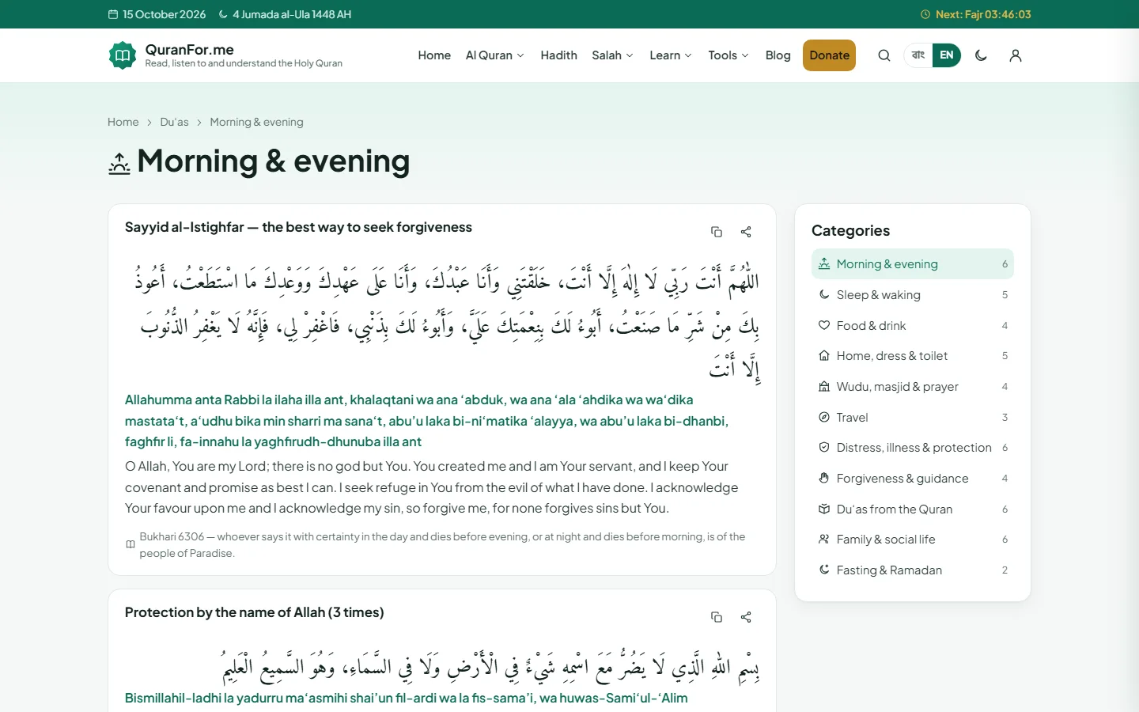Screen dimensions: 1139x712
Task: Open the Forgiveness & guidance category
Action: pos(912,479)
